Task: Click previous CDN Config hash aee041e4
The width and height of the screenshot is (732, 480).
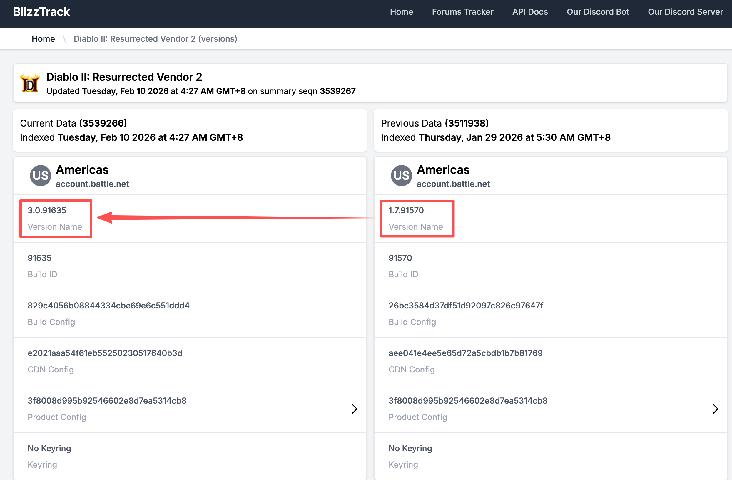Action: 465,353
